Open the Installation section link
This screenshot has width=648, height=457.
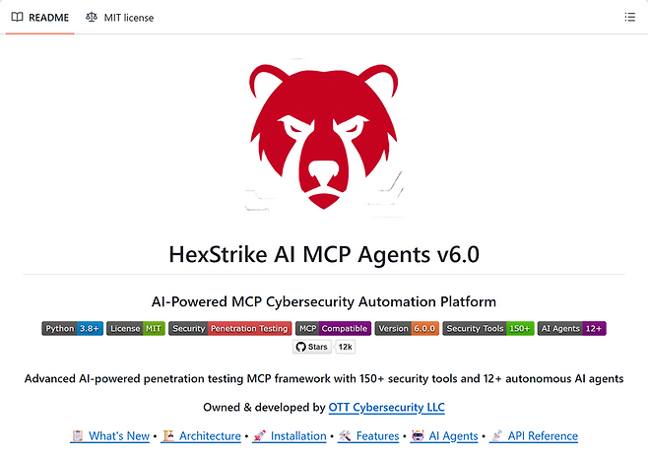[x=290, y=436]
